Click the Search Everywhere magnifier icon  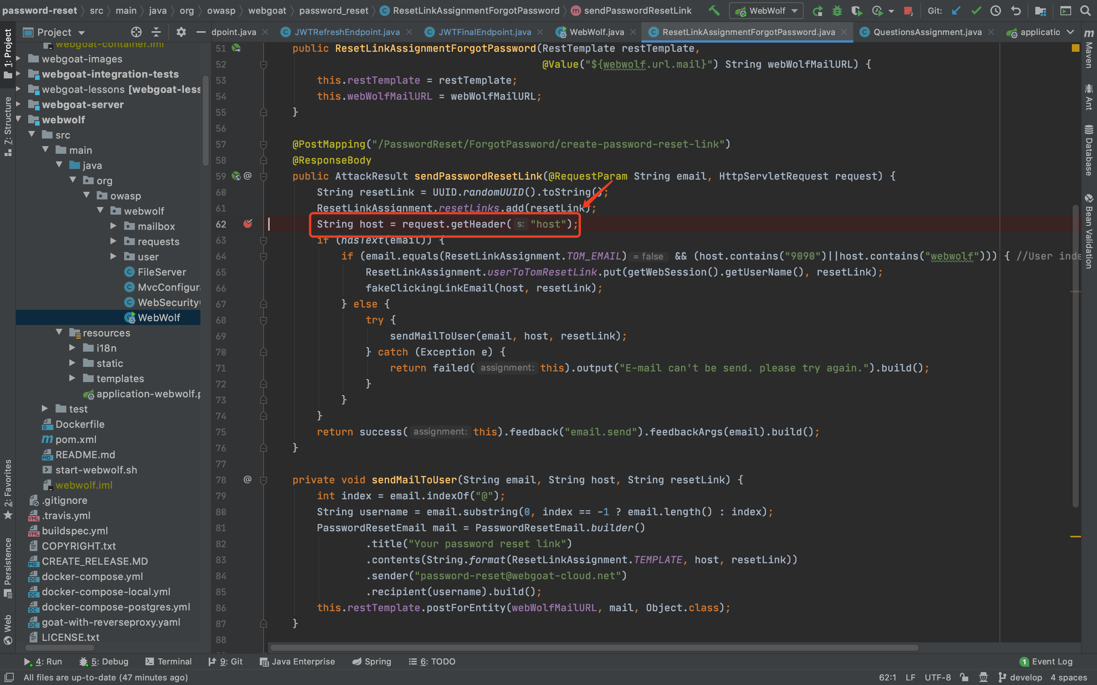coord(1085,11)
